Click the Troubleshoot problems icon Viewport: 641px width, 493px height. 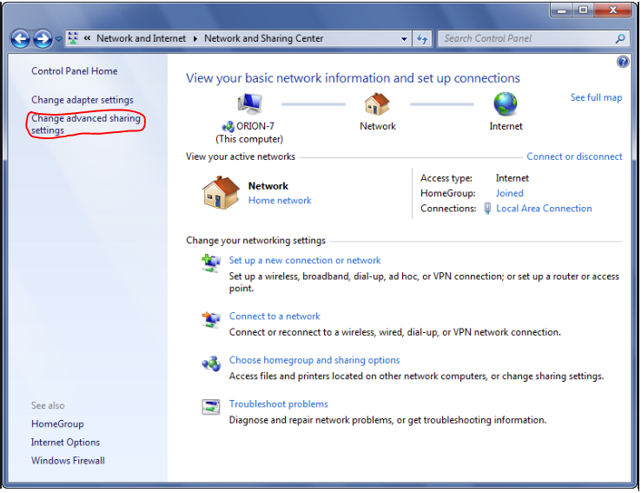coord(211,407)
